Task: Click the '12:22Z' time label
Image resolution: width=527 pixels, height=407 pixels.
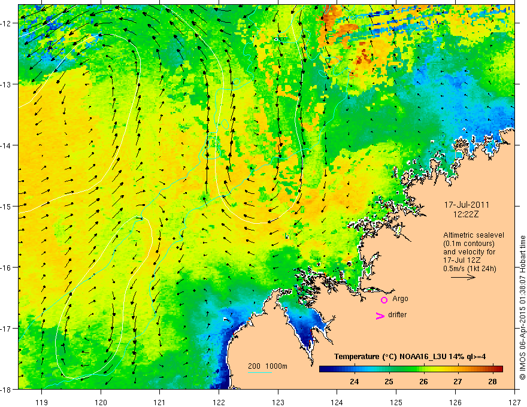Action: pyautogui.click(x=465, y=214)
